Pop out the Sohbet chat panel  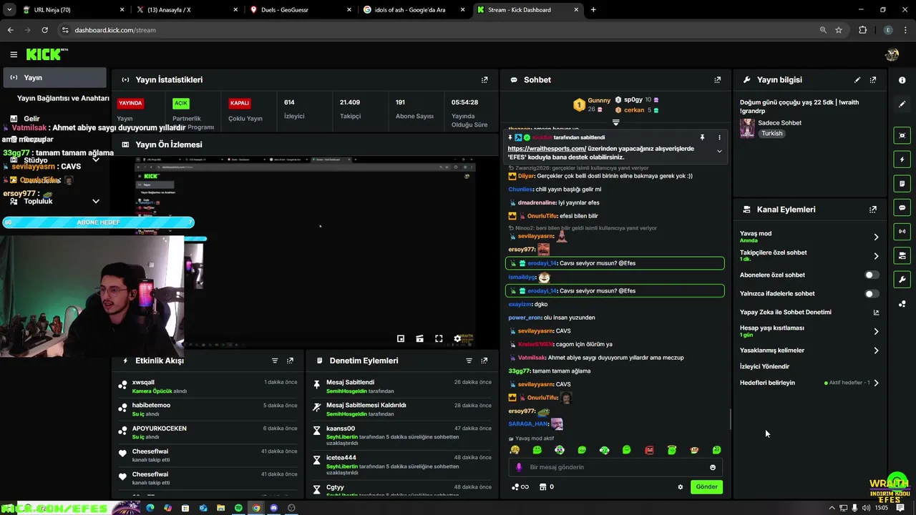(717, 80)
